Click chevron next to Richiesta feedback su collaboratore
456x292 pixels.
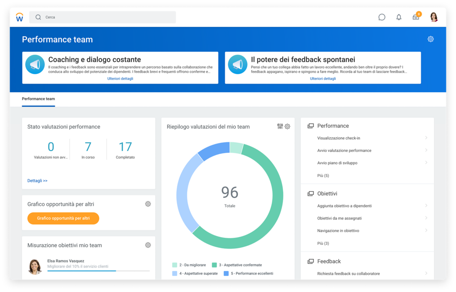pyautogui.click(x=426, y=273)
